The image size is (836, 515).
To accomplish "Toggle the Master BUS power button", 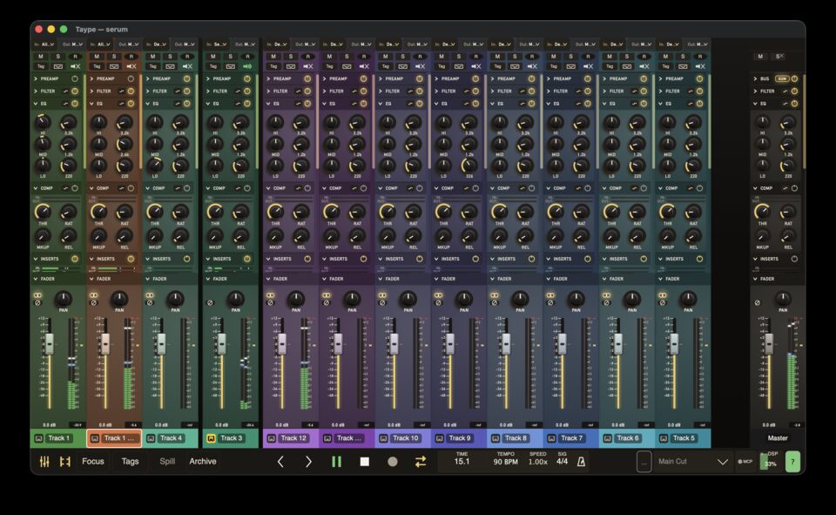I will point(794,78).
